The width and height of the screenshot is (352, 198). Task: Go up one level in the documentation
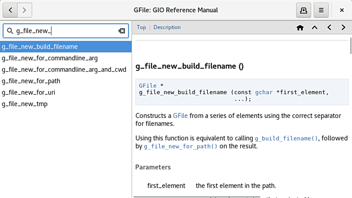click(315, 28)
